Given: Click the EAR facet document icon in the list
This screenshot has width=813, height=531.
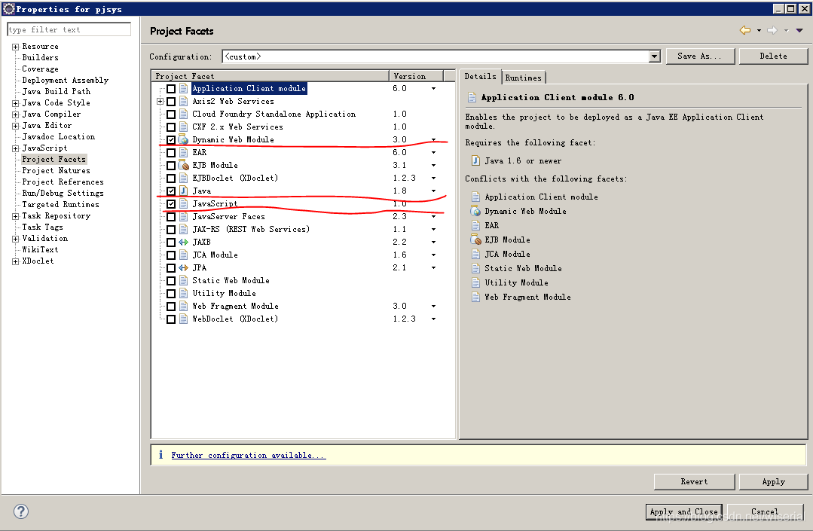Looking at the screenshot, I should tap(183, 152).
